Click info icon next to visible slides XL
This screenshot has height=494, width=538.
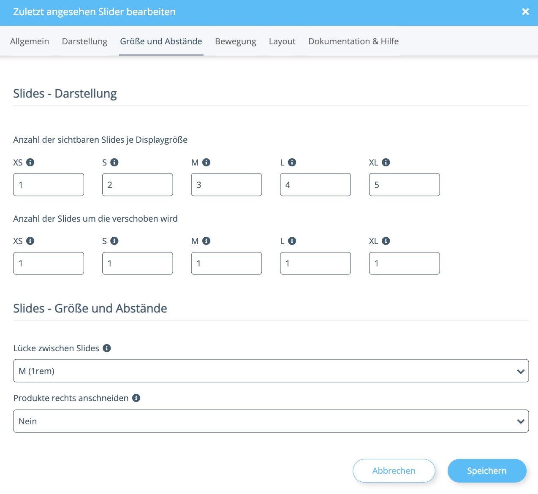coord(386,162)
